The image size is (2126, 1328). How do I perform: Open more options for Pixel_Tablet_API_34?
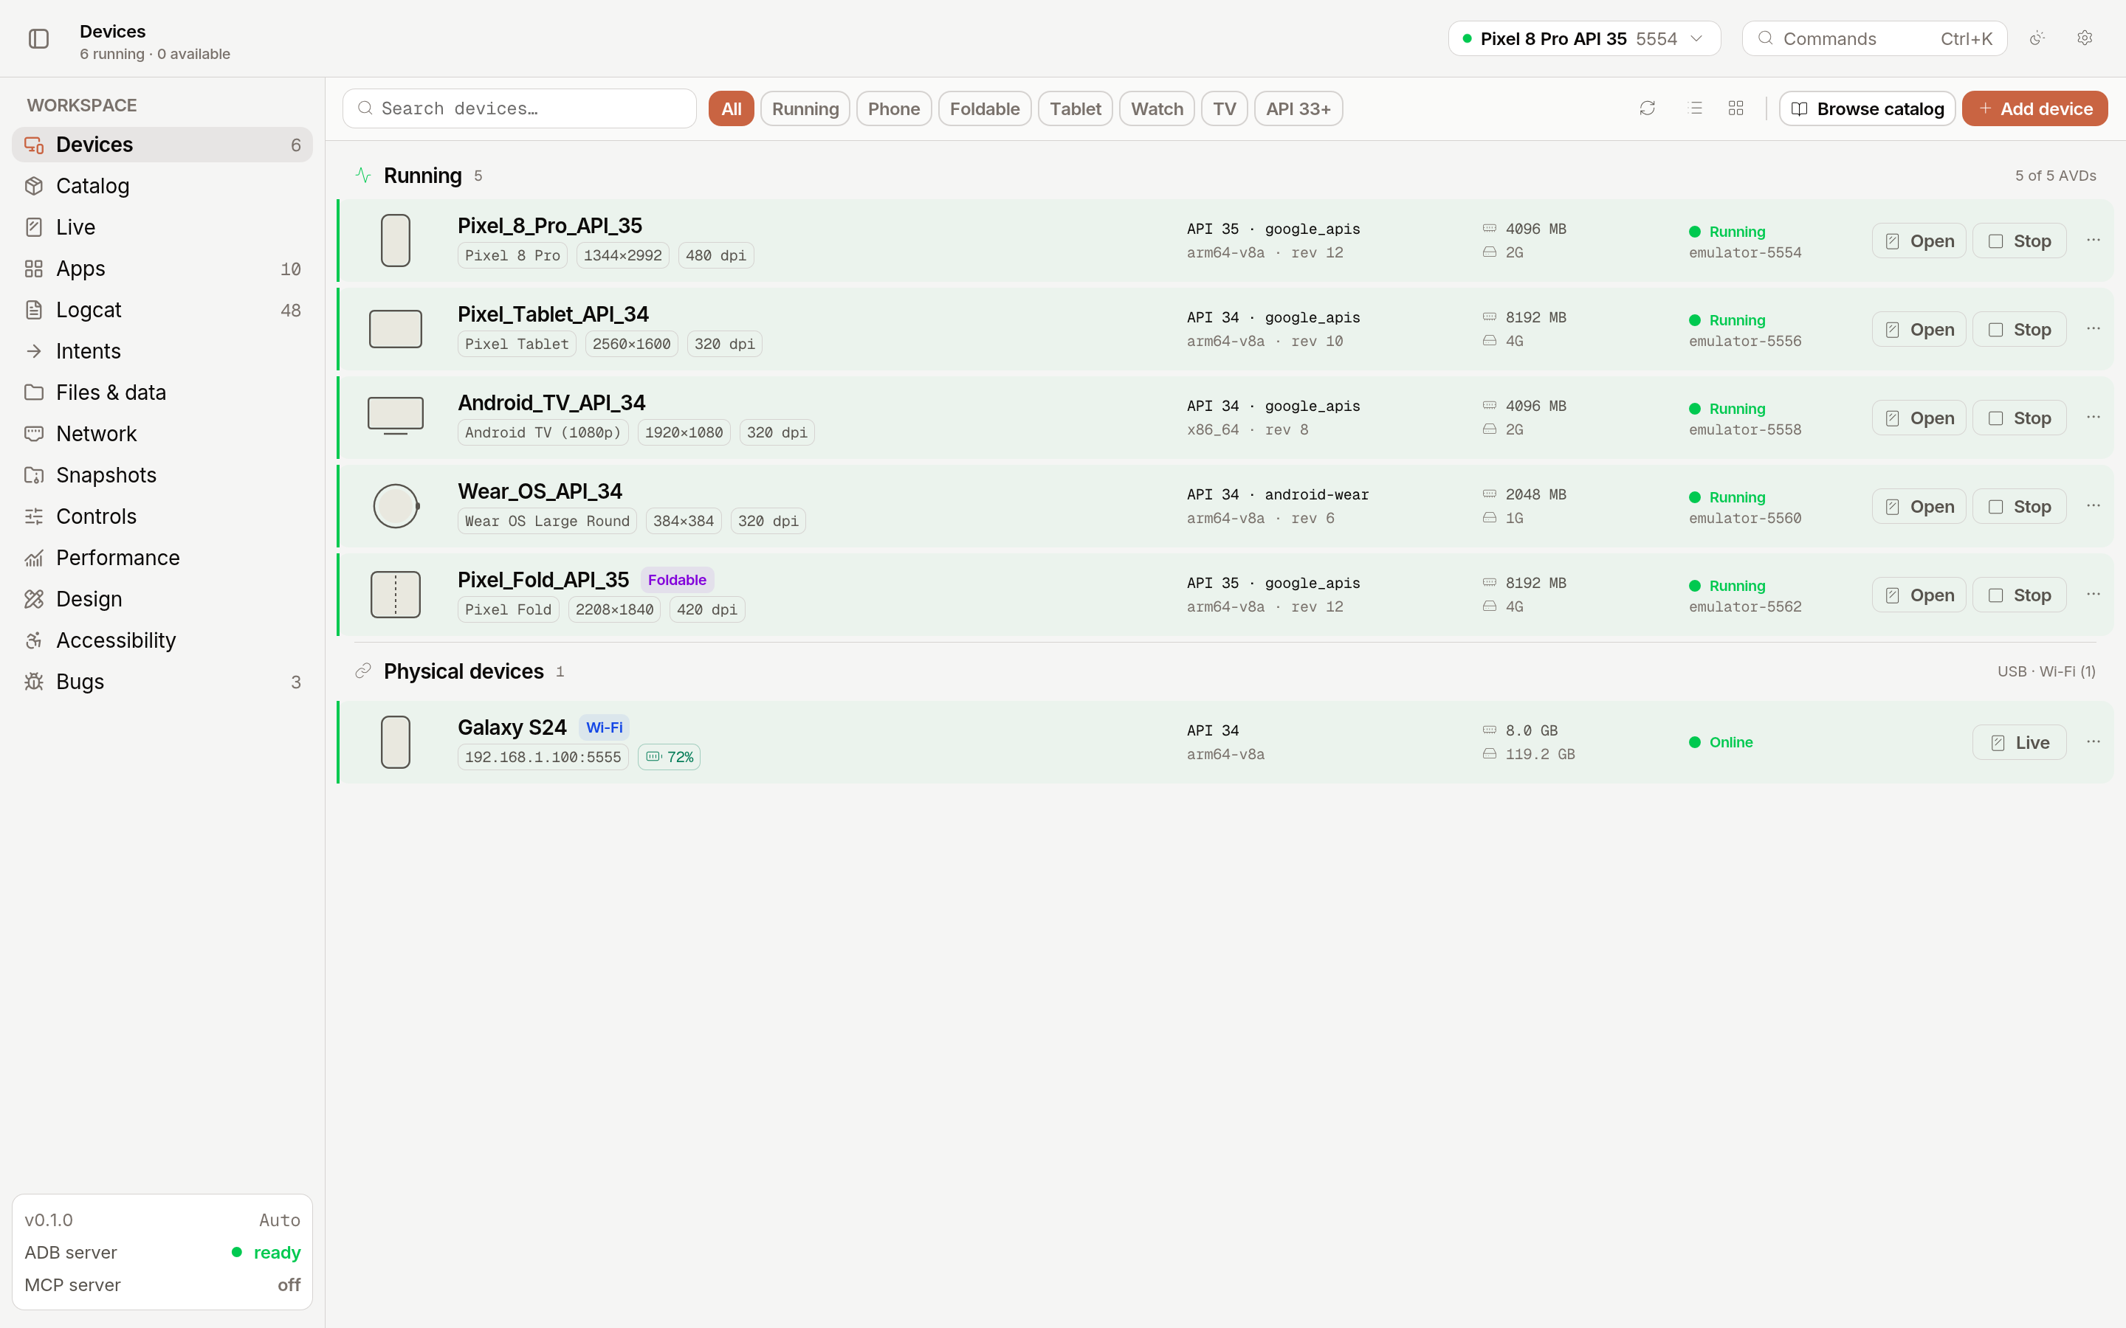click(2094, 329)
